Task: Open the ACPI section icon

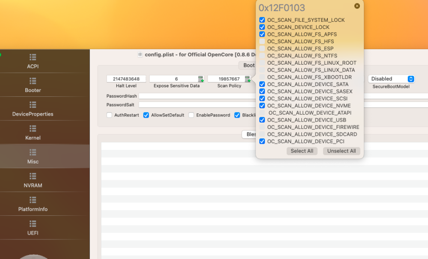Action: pyautogui.click(x=33, y=57)
